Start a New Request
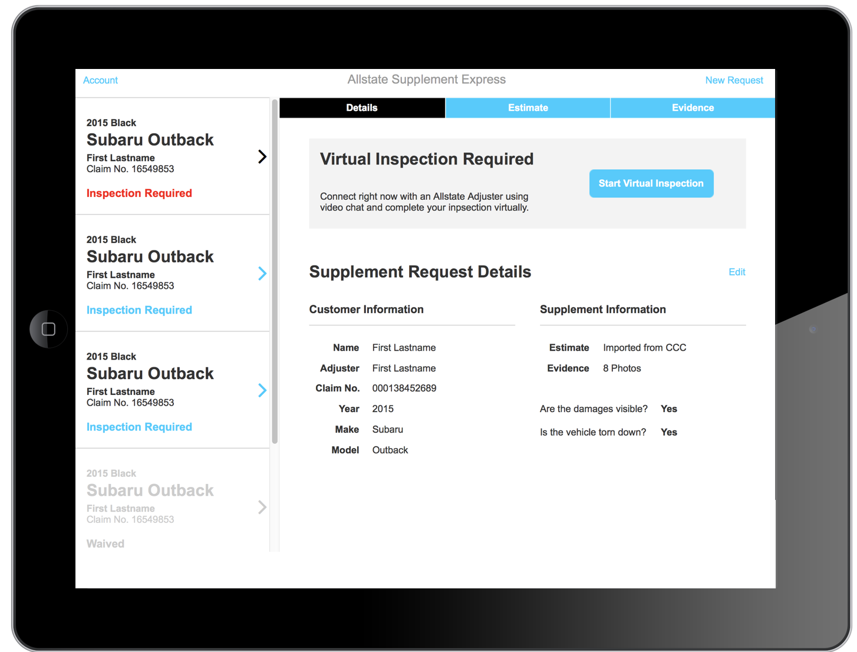The width and height of the screenshot is (857, 652). click(x=734, y=80)
